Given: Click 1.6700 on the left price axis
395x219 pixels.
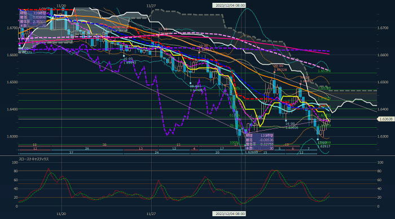Looking at the screenshot, I should click(12, 28).
